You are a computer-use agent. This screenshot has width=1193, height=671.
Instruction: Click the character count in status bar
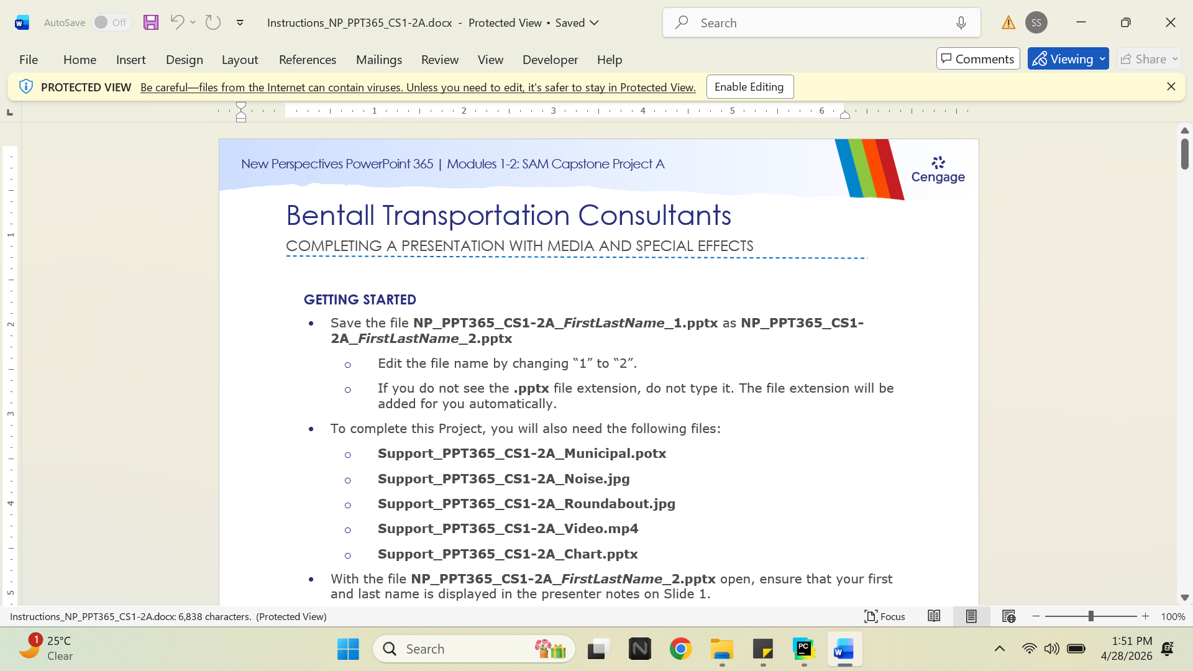point(168,617)
